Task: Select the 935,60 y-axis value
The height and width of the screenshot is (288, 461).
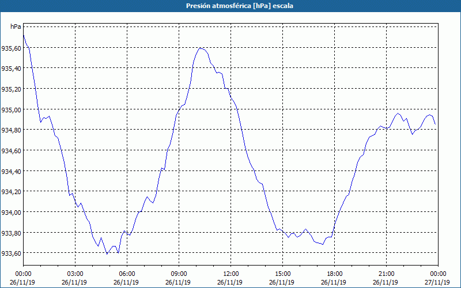Action: pos(11,48)
